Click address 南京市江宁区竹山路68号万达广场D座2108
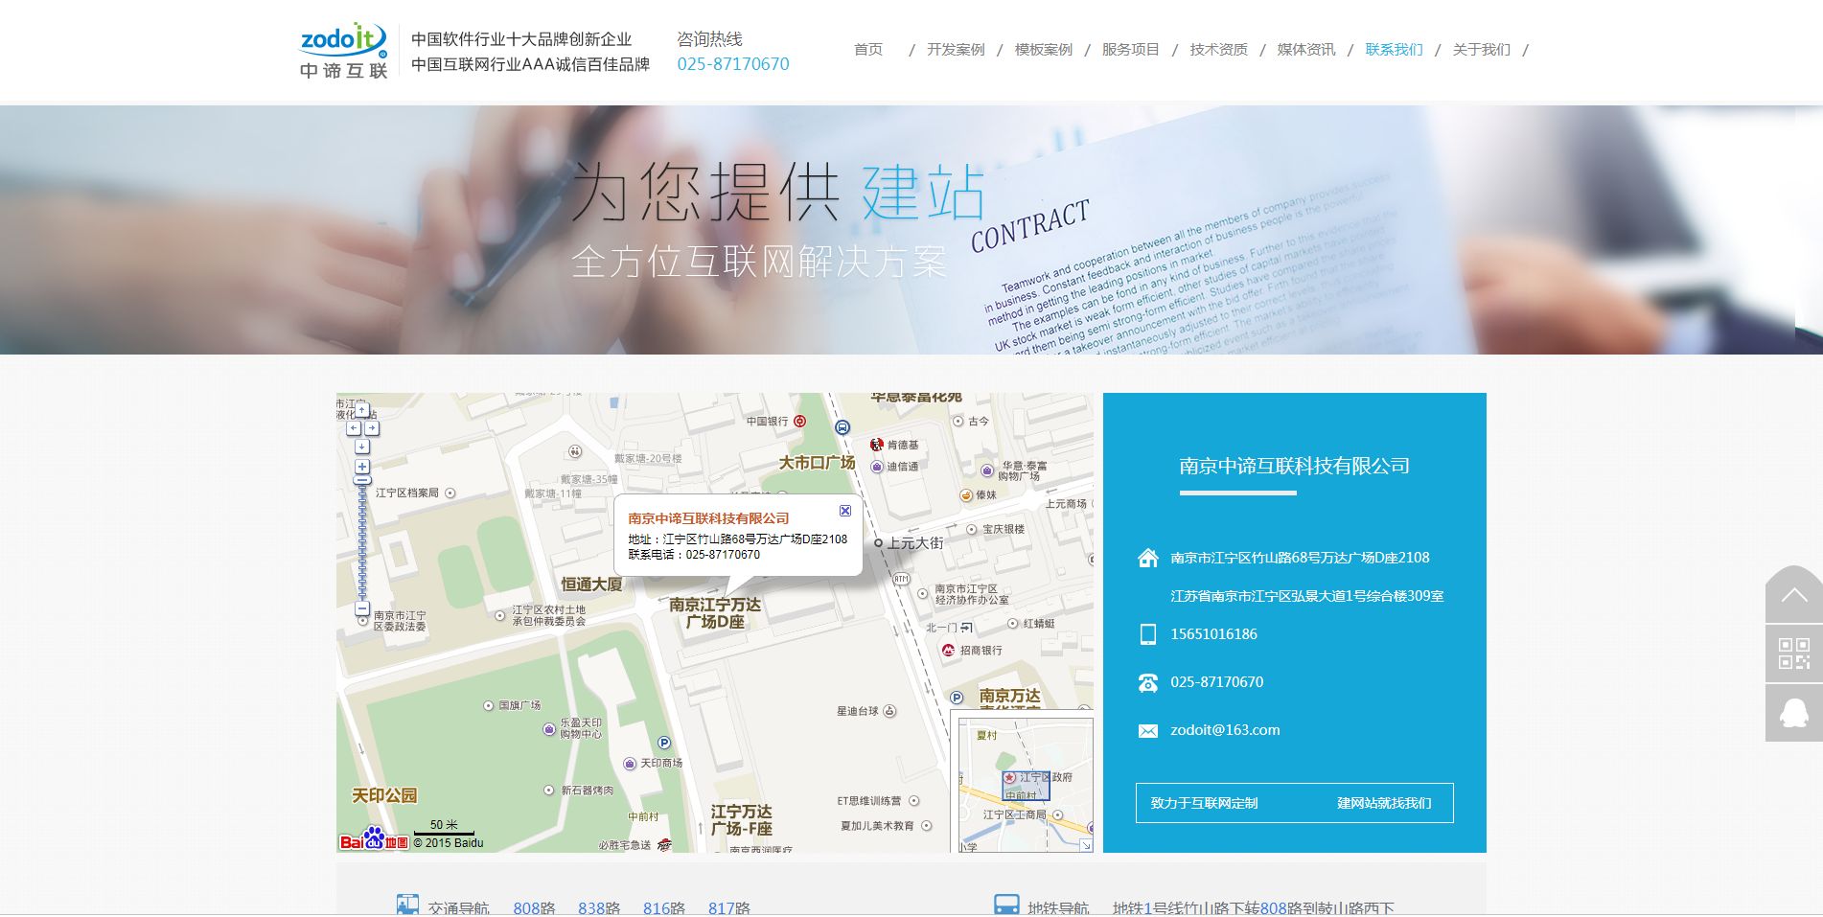The width and height of the screenshot is (1823, 917). point(1300,558)
